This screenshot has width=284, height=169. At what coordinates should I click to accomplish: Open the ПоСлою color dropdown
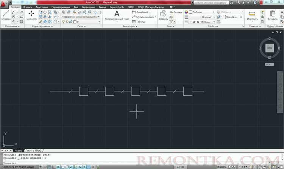(x=201, y=12)
